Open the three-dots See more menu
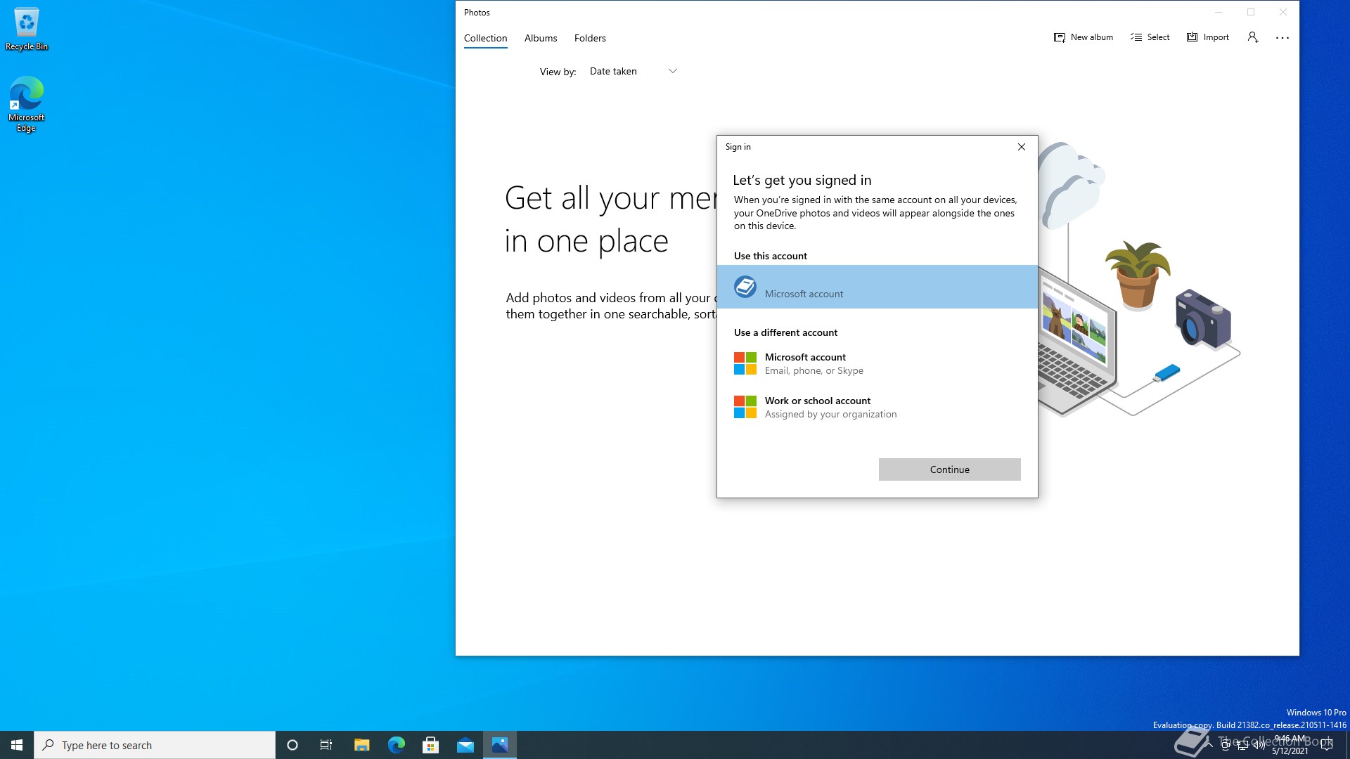The width and height of the screenshot is (1350, 759). (x=1282, y=38)
